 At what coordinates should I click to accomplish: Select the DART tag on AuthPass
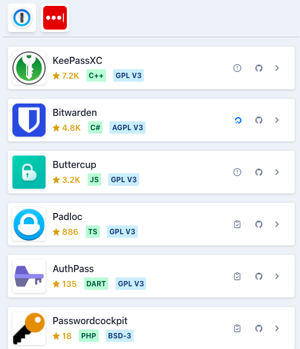(x=96, y=283)
